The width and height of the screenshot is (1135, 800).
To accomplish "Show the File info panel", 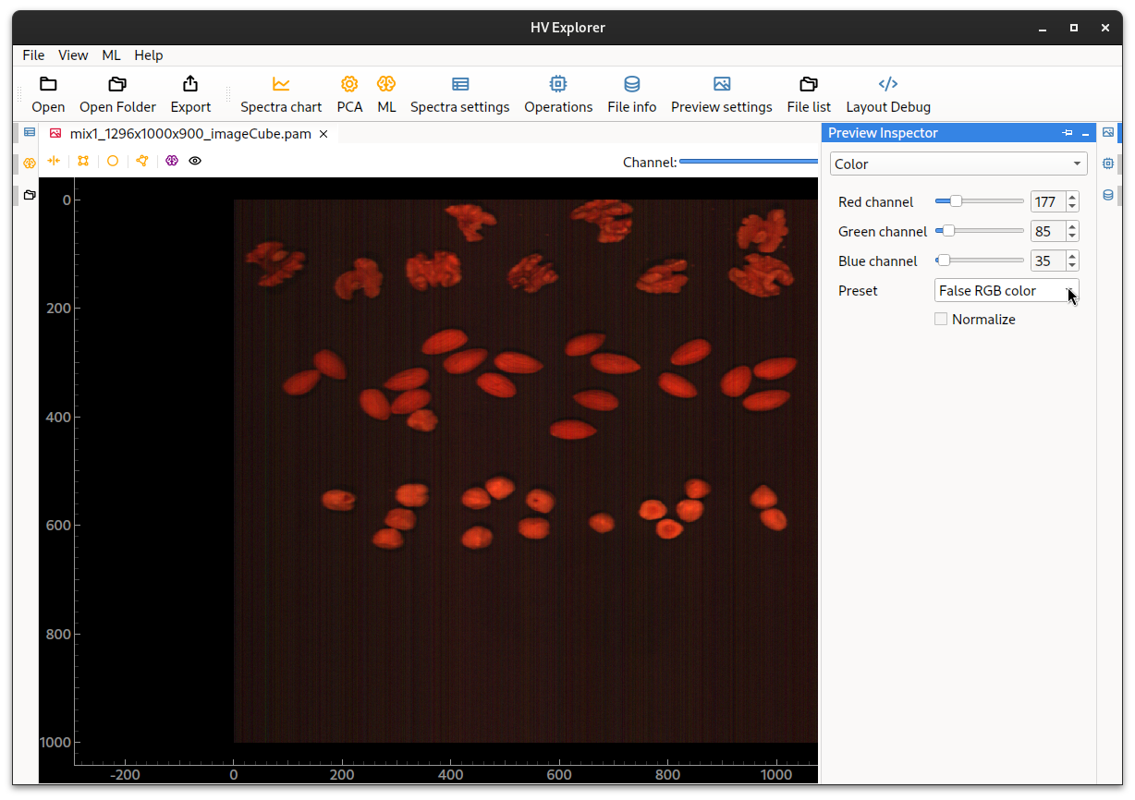I will coord(632,95).
